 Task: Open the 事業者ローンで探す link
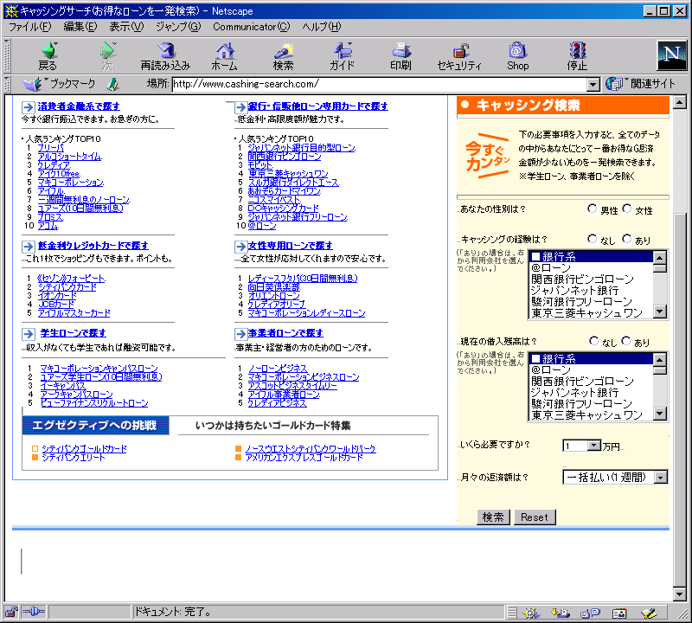click(x=285, y=333)
